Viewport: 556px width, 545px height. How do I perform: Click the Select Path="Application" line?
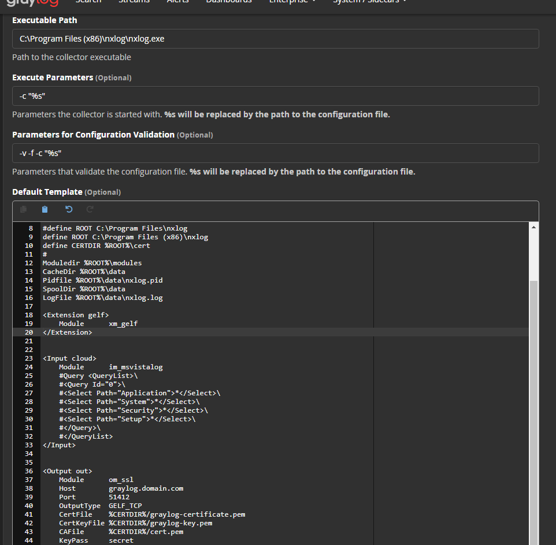coord(140,393)
